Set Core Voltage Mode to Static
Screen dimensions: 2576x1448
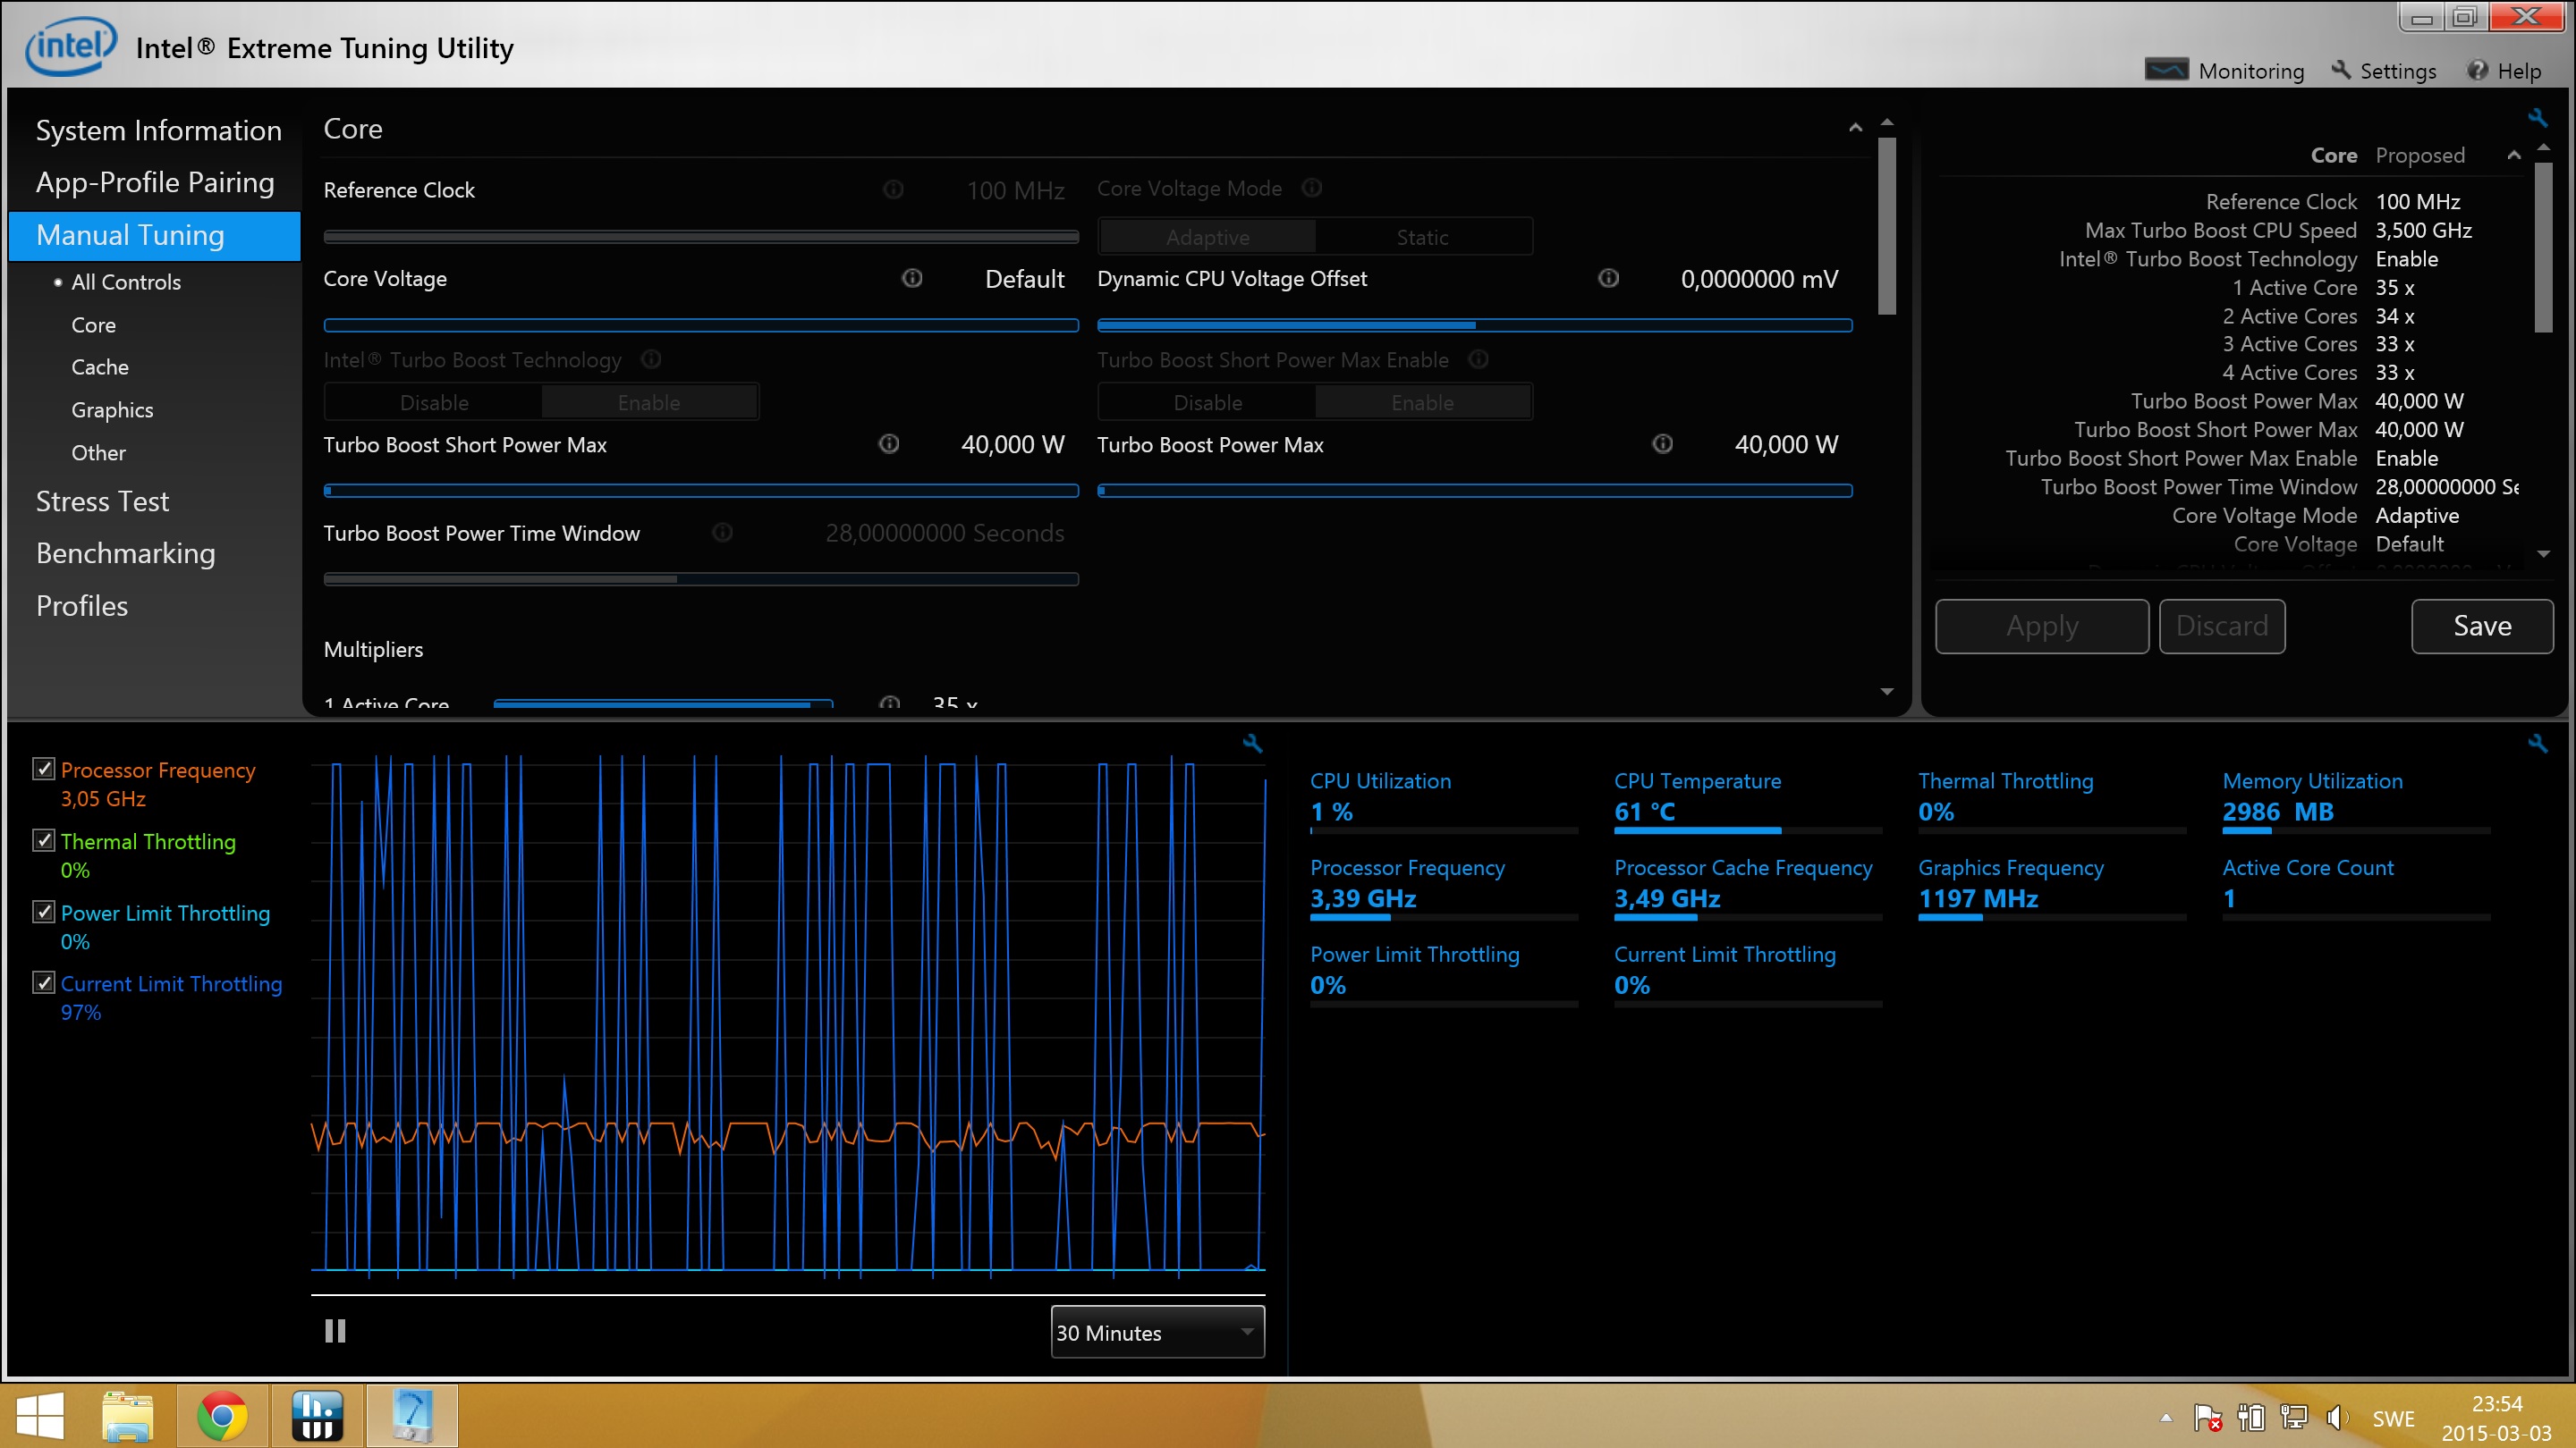1422,237
